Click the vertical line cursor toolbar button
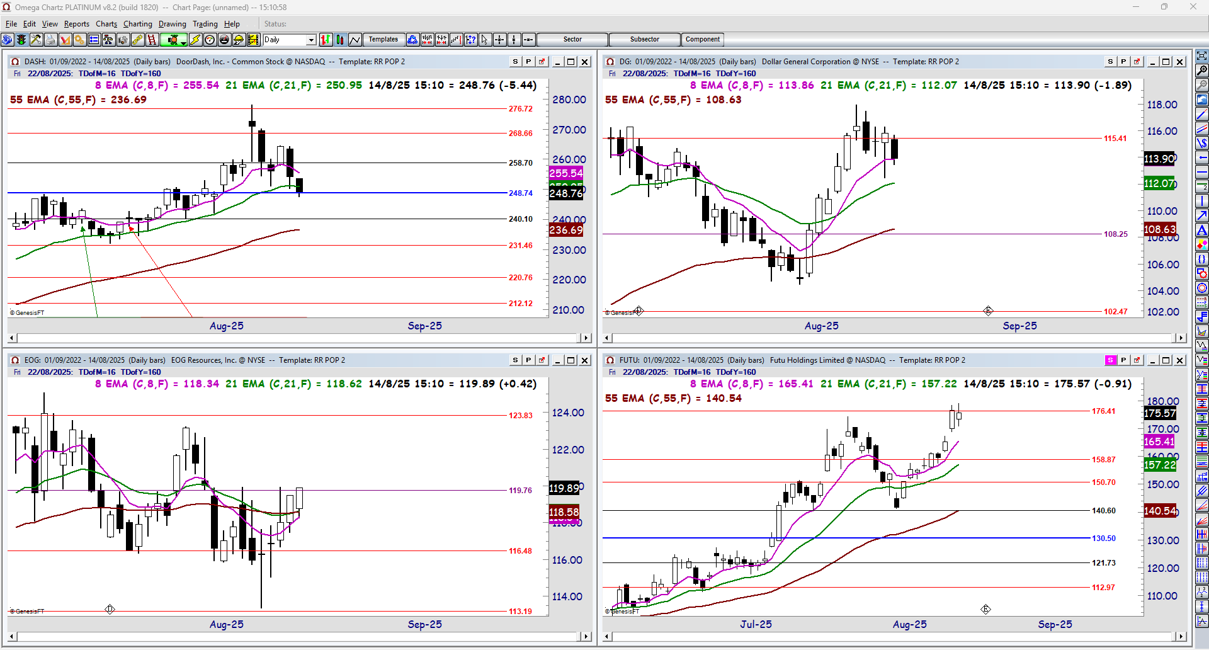The image size is (1209, 650). click(x=514, y=40)
